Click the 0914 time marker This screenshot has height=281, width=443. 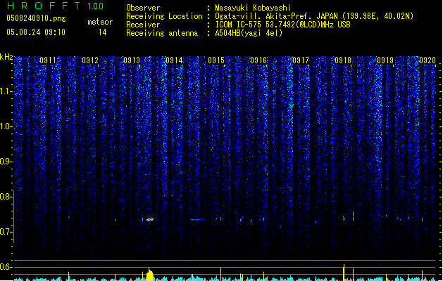(x=174, y=60)
